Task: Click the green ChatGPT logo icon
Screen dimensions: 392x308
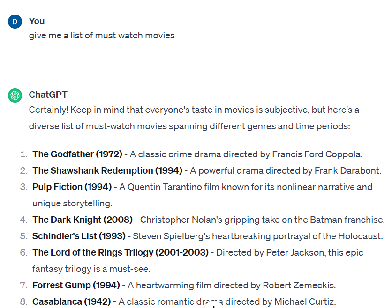Action: 15,95
